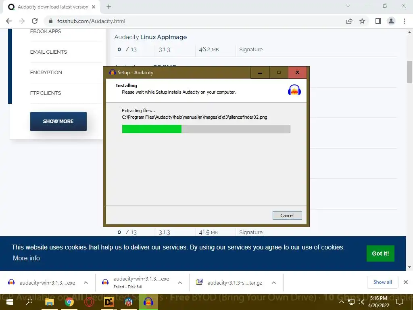Expand options for audacity-3.1.3 tar.gz download
413x310 pixels.
click(274, 283)
